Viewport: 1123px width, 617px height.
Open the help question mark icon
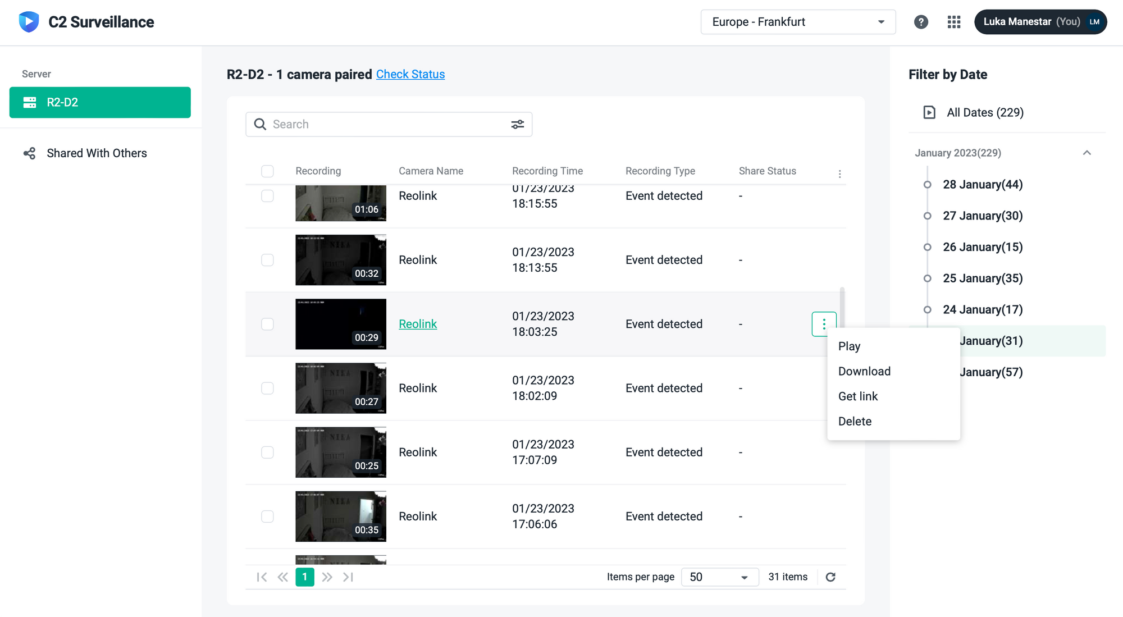click(921, 22)
